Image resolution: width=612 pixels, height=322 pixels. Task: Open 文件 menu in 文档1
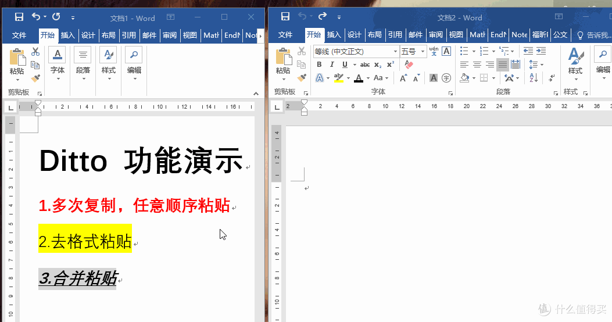pyautogui.click(x=19, y=35)
